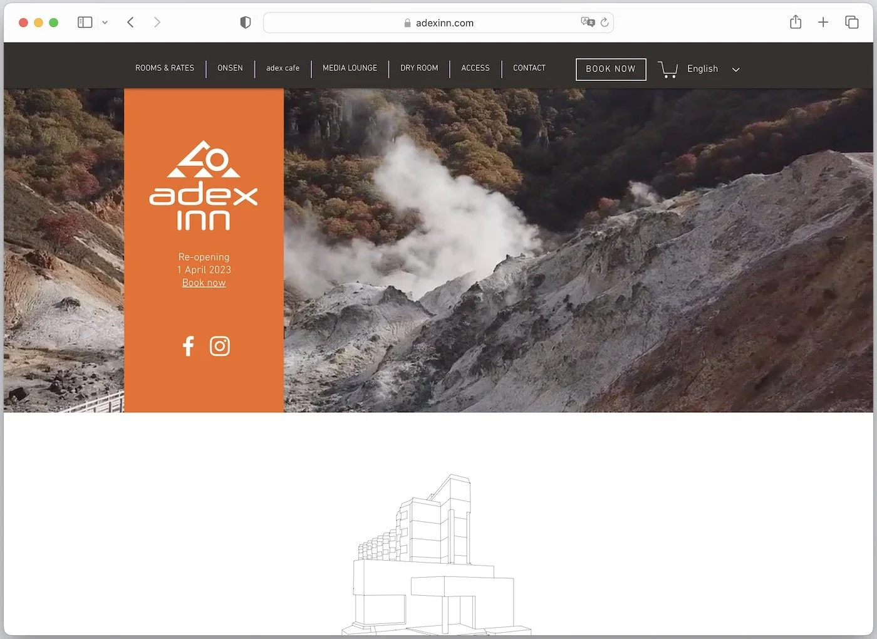Expand the sidebar options chevron

[x=105, y=22]
